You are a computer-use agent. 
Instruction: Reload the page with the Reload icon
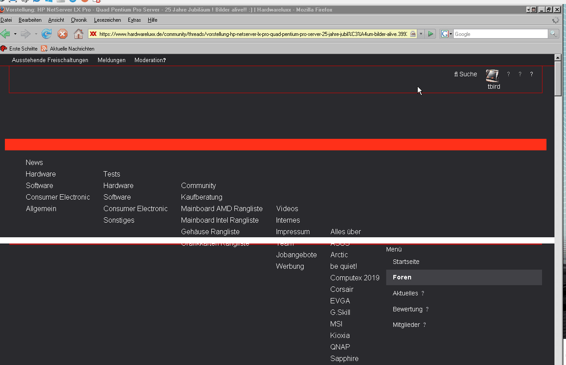(x=47, y=34)
